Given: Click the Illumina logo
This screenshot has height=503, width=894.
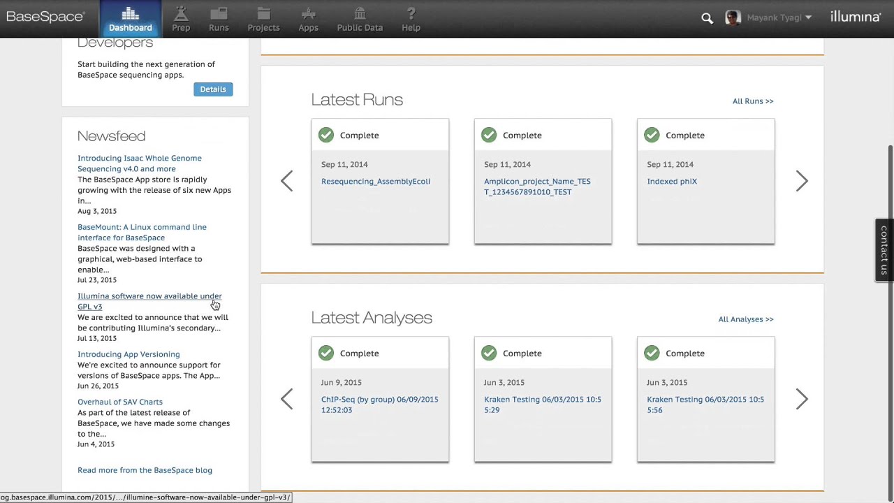Looking at the screenshot, I should click(x=855, y=17).
